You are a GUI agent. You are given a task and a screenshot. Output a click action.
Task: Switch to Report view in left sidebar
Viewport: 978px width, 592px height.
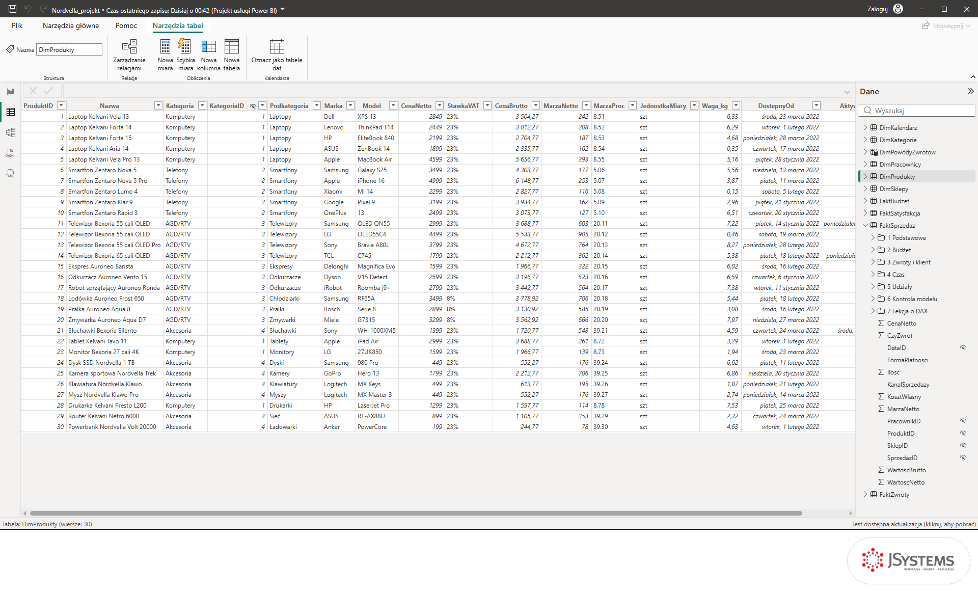[x=11, y=92]
